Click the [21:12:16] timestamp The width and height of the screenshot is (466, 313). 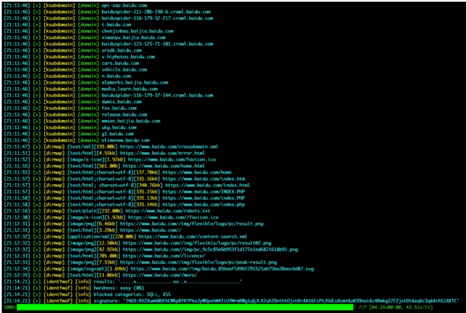coord(17,211)
